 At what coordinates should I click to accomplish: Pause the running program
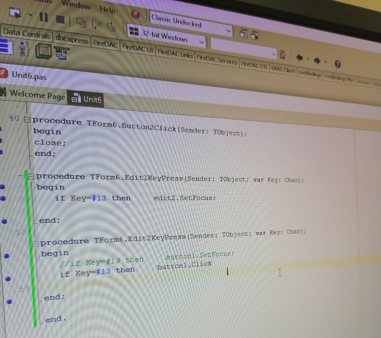click(43, 17)
